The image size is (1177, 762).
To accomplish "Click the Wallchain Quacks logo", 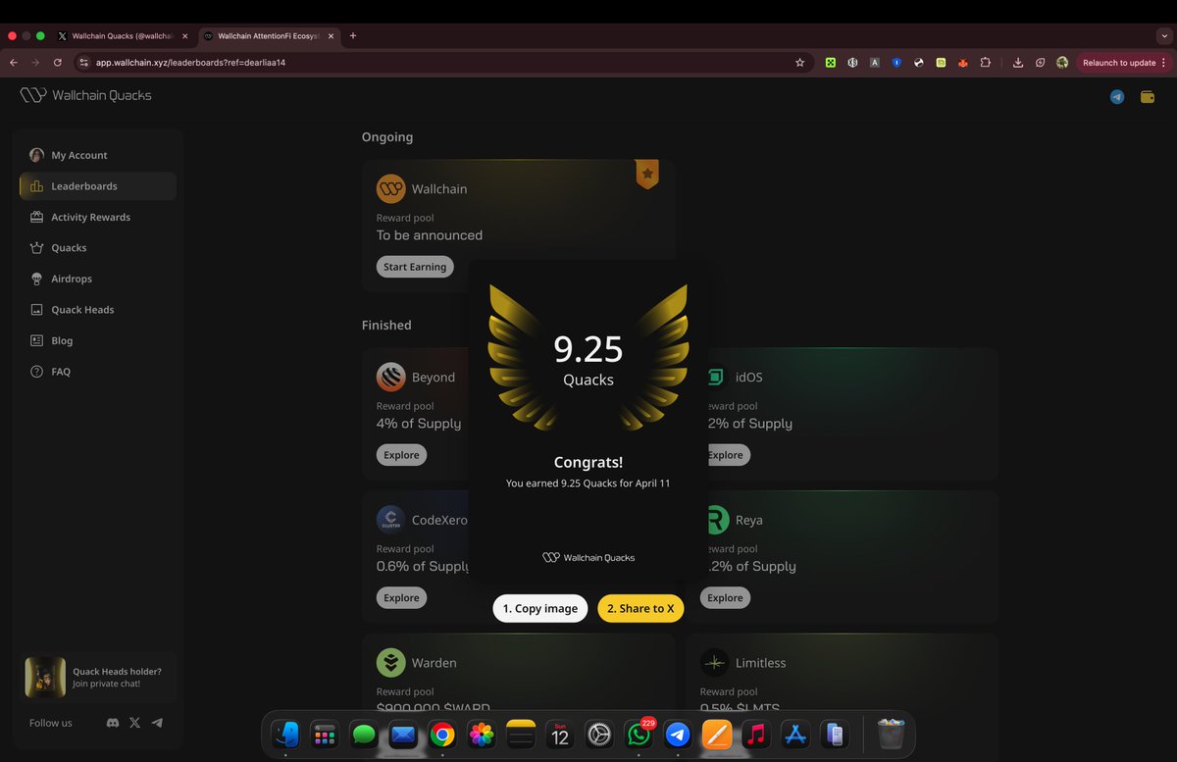I will (85, 95).
